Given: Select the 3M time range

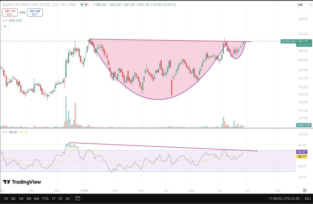Looking at the screenshot, I should 29,199.
